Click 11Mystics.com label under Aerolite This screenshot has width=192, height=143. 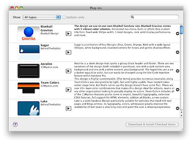coord(49,67)
